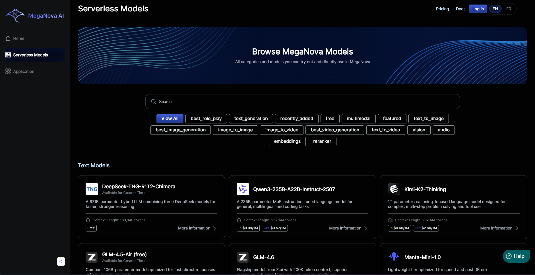
Task: Click the GLM-4.5-Air Z logo icon
Action: click(92, 257)
